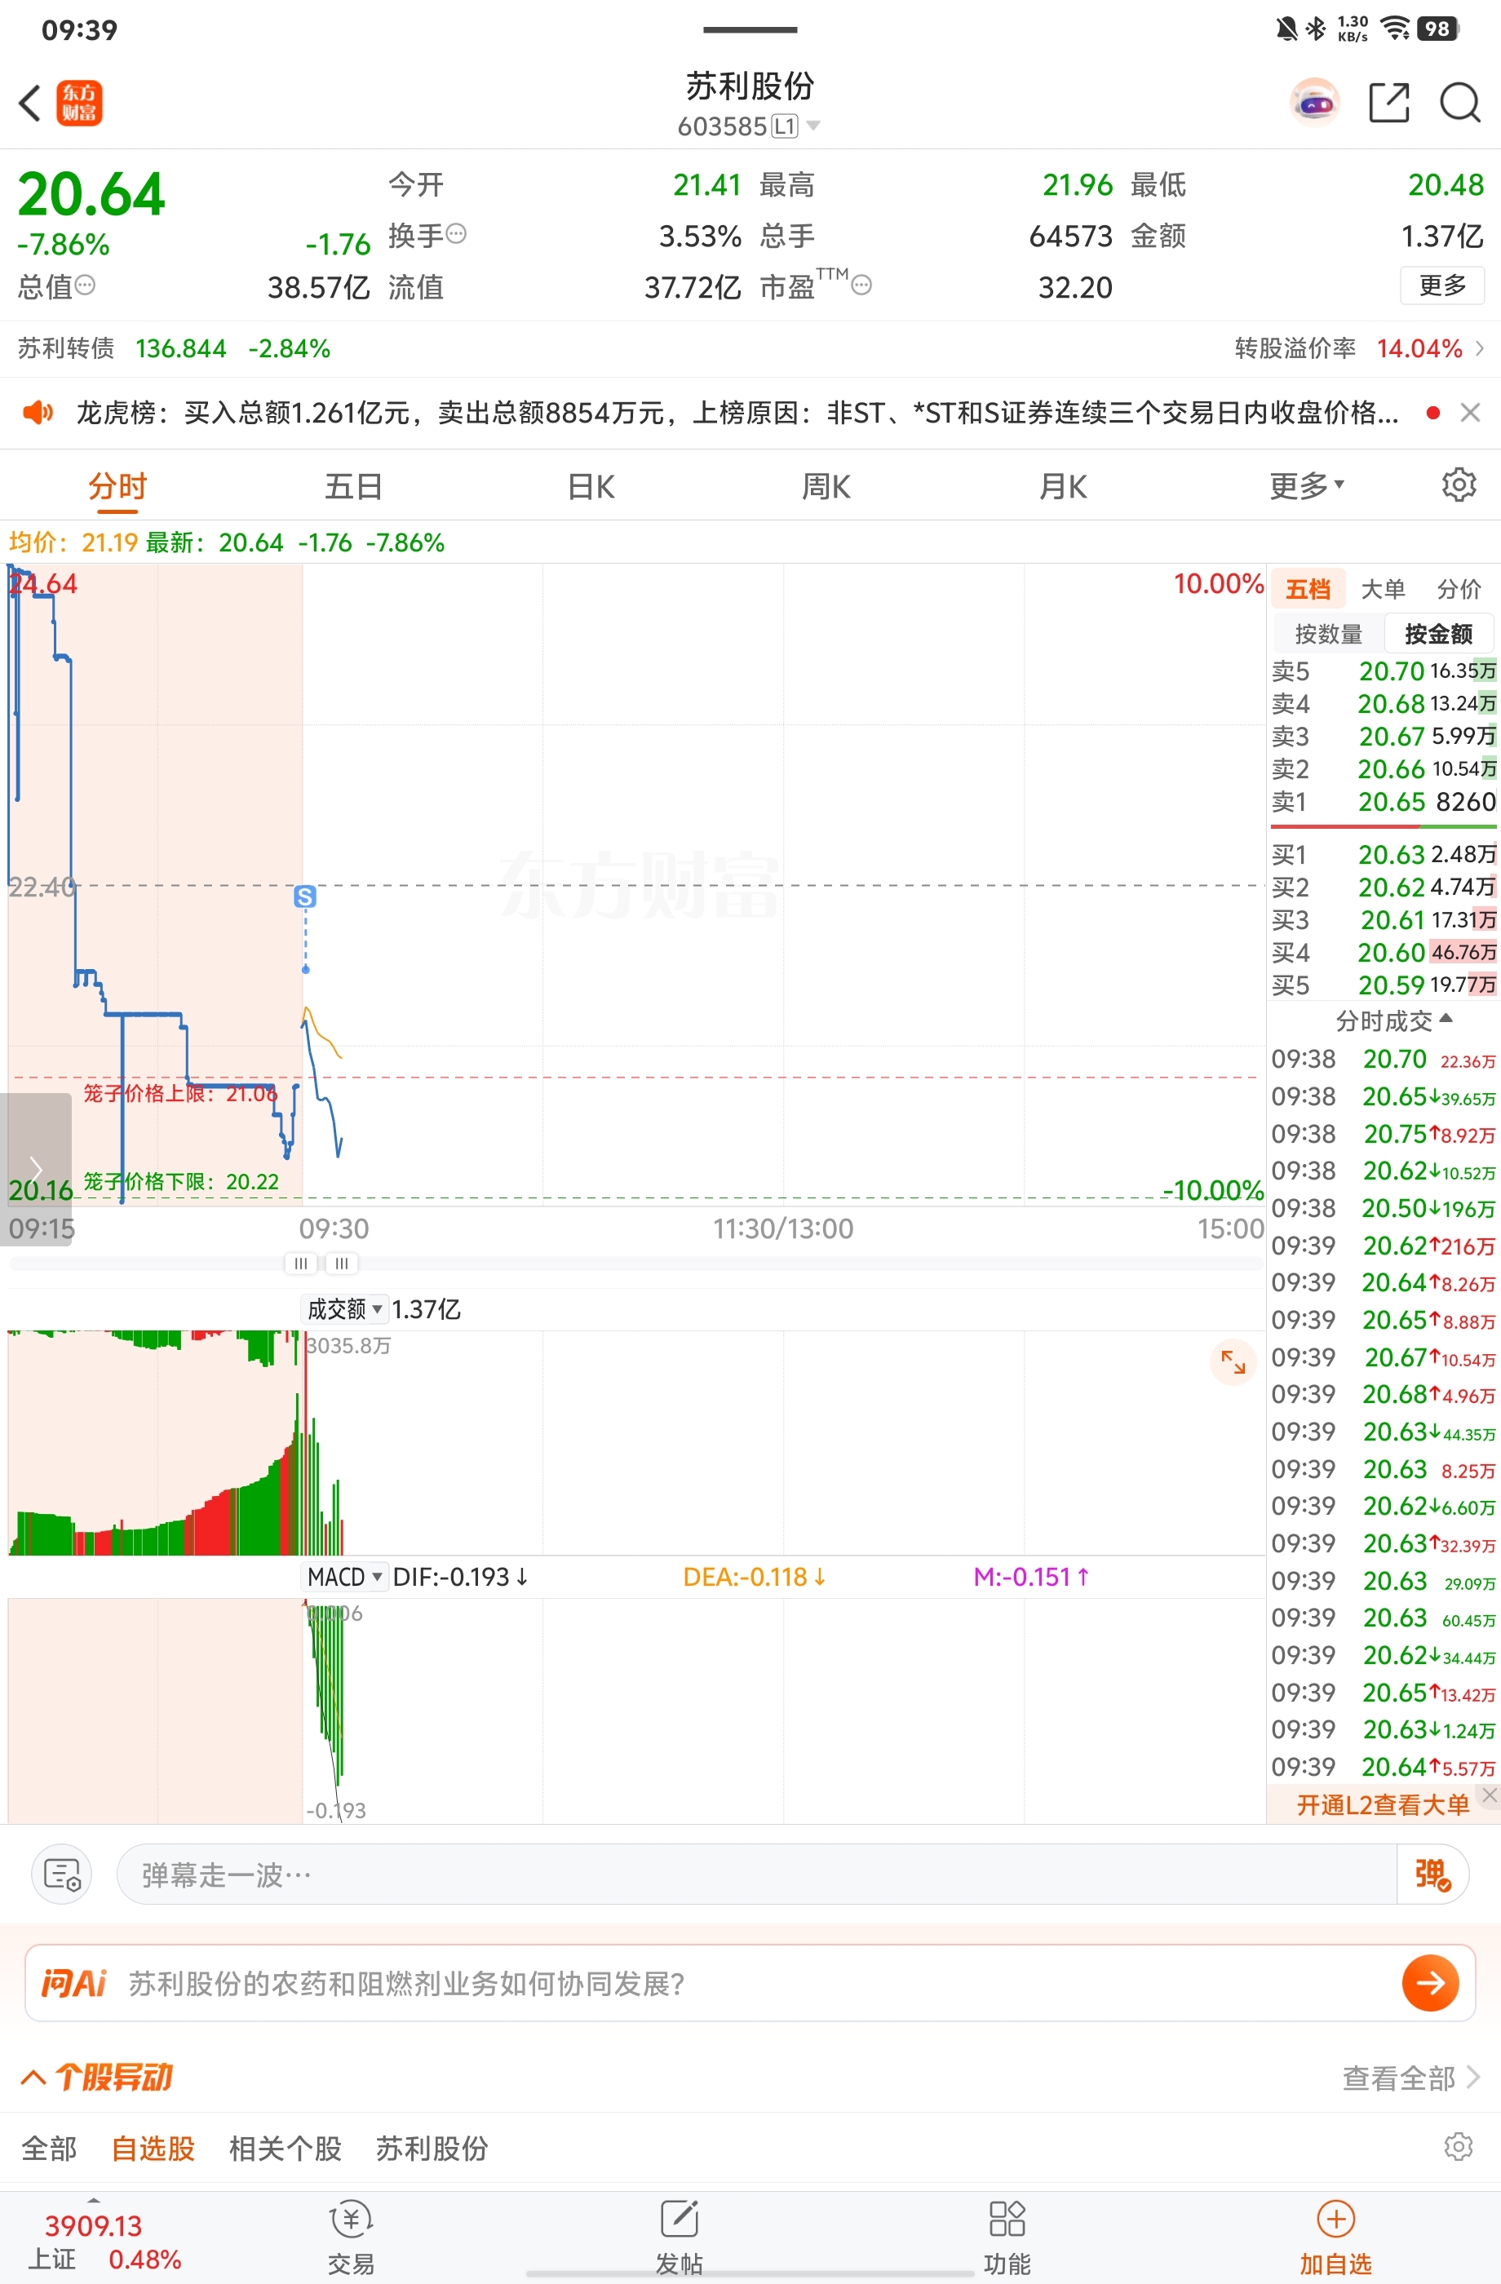Filter 个股异动 by 相关个股

point(286,2148)
